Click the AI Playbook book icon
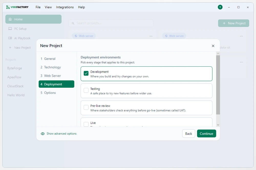This screenshot has width=256, height=170. click(x=10, y=38)
